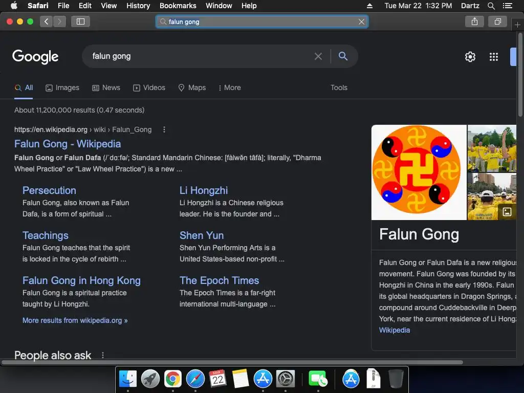Open Google quick settings gear
Screen dimensions: 524x393
470,57
